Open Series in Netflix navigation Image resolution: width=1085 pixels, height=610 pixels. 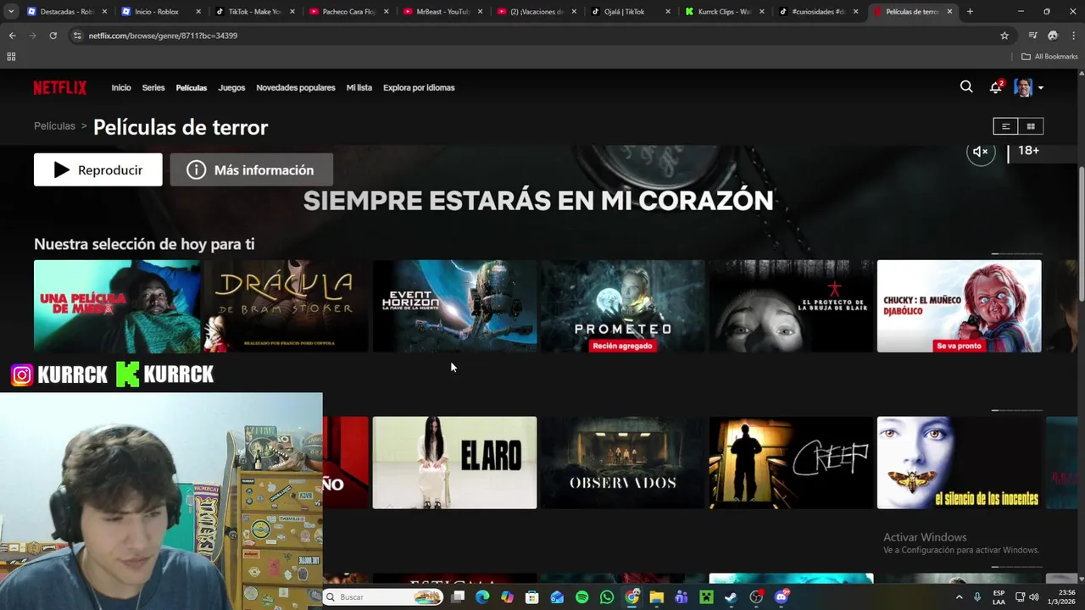(153, 87)
